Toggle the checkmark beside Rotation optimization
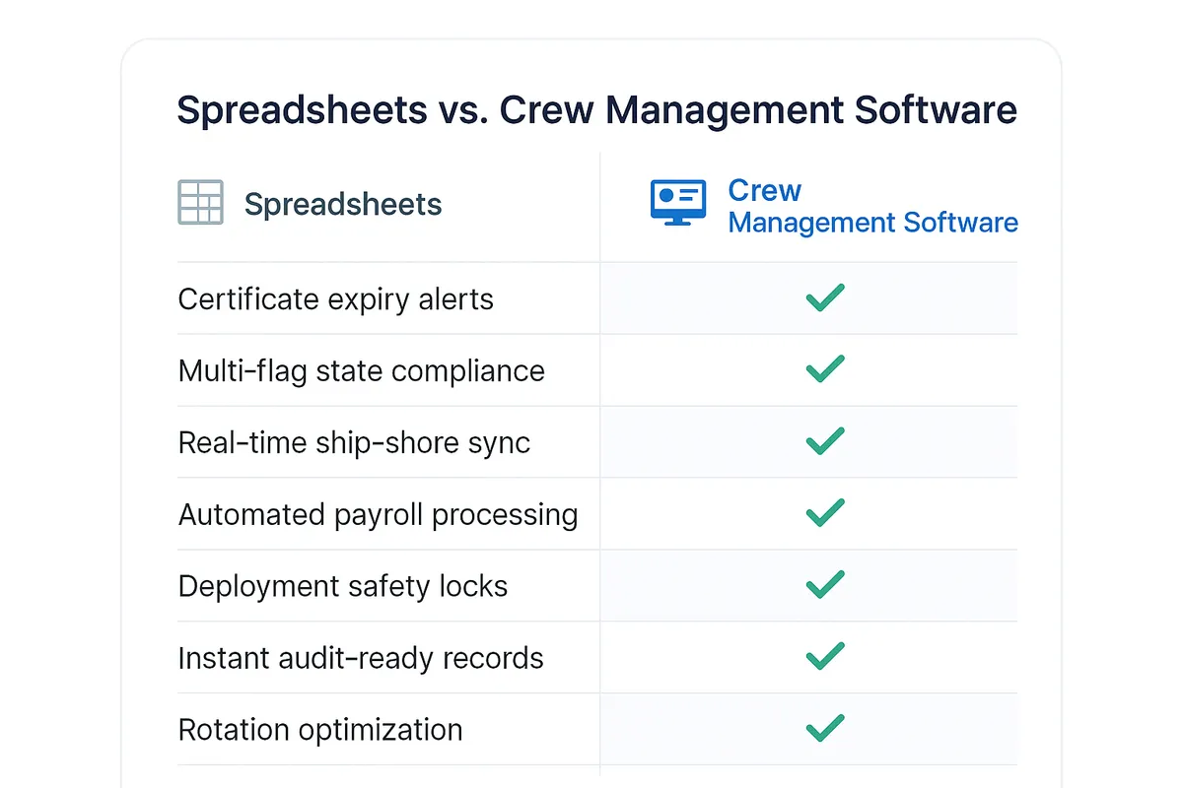 tap(824, 729)
